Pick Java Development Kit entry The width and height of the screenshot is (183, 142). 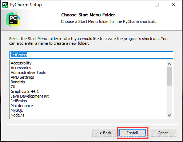pyautogui.click(x=30, y=96)
